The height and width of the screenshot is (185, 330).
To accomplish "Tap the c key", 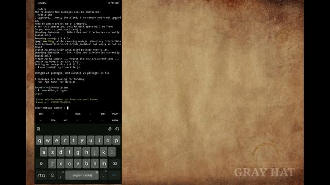I will (69, 163).
